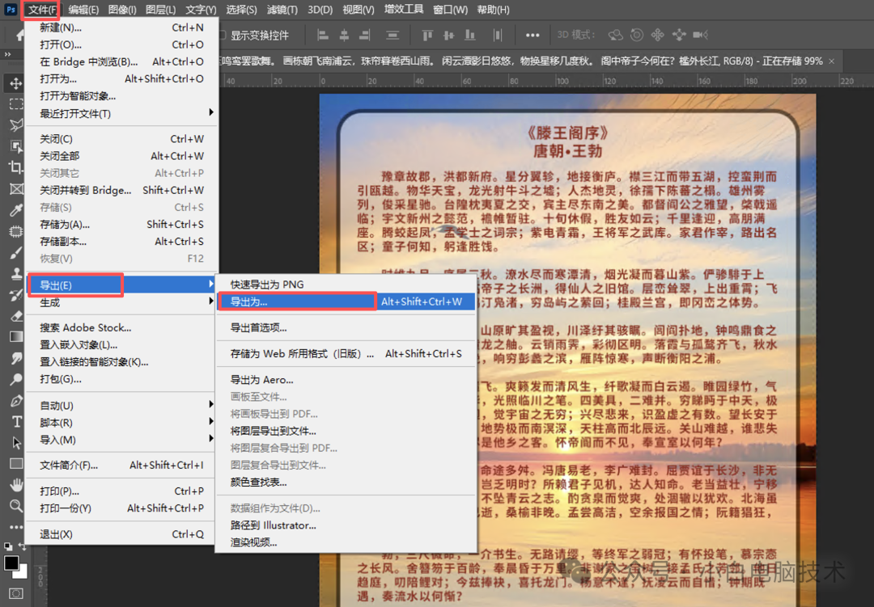The width and height of the screenshot is (874, 607).
Task: Select the Pen tool
Action: [15, 400]
